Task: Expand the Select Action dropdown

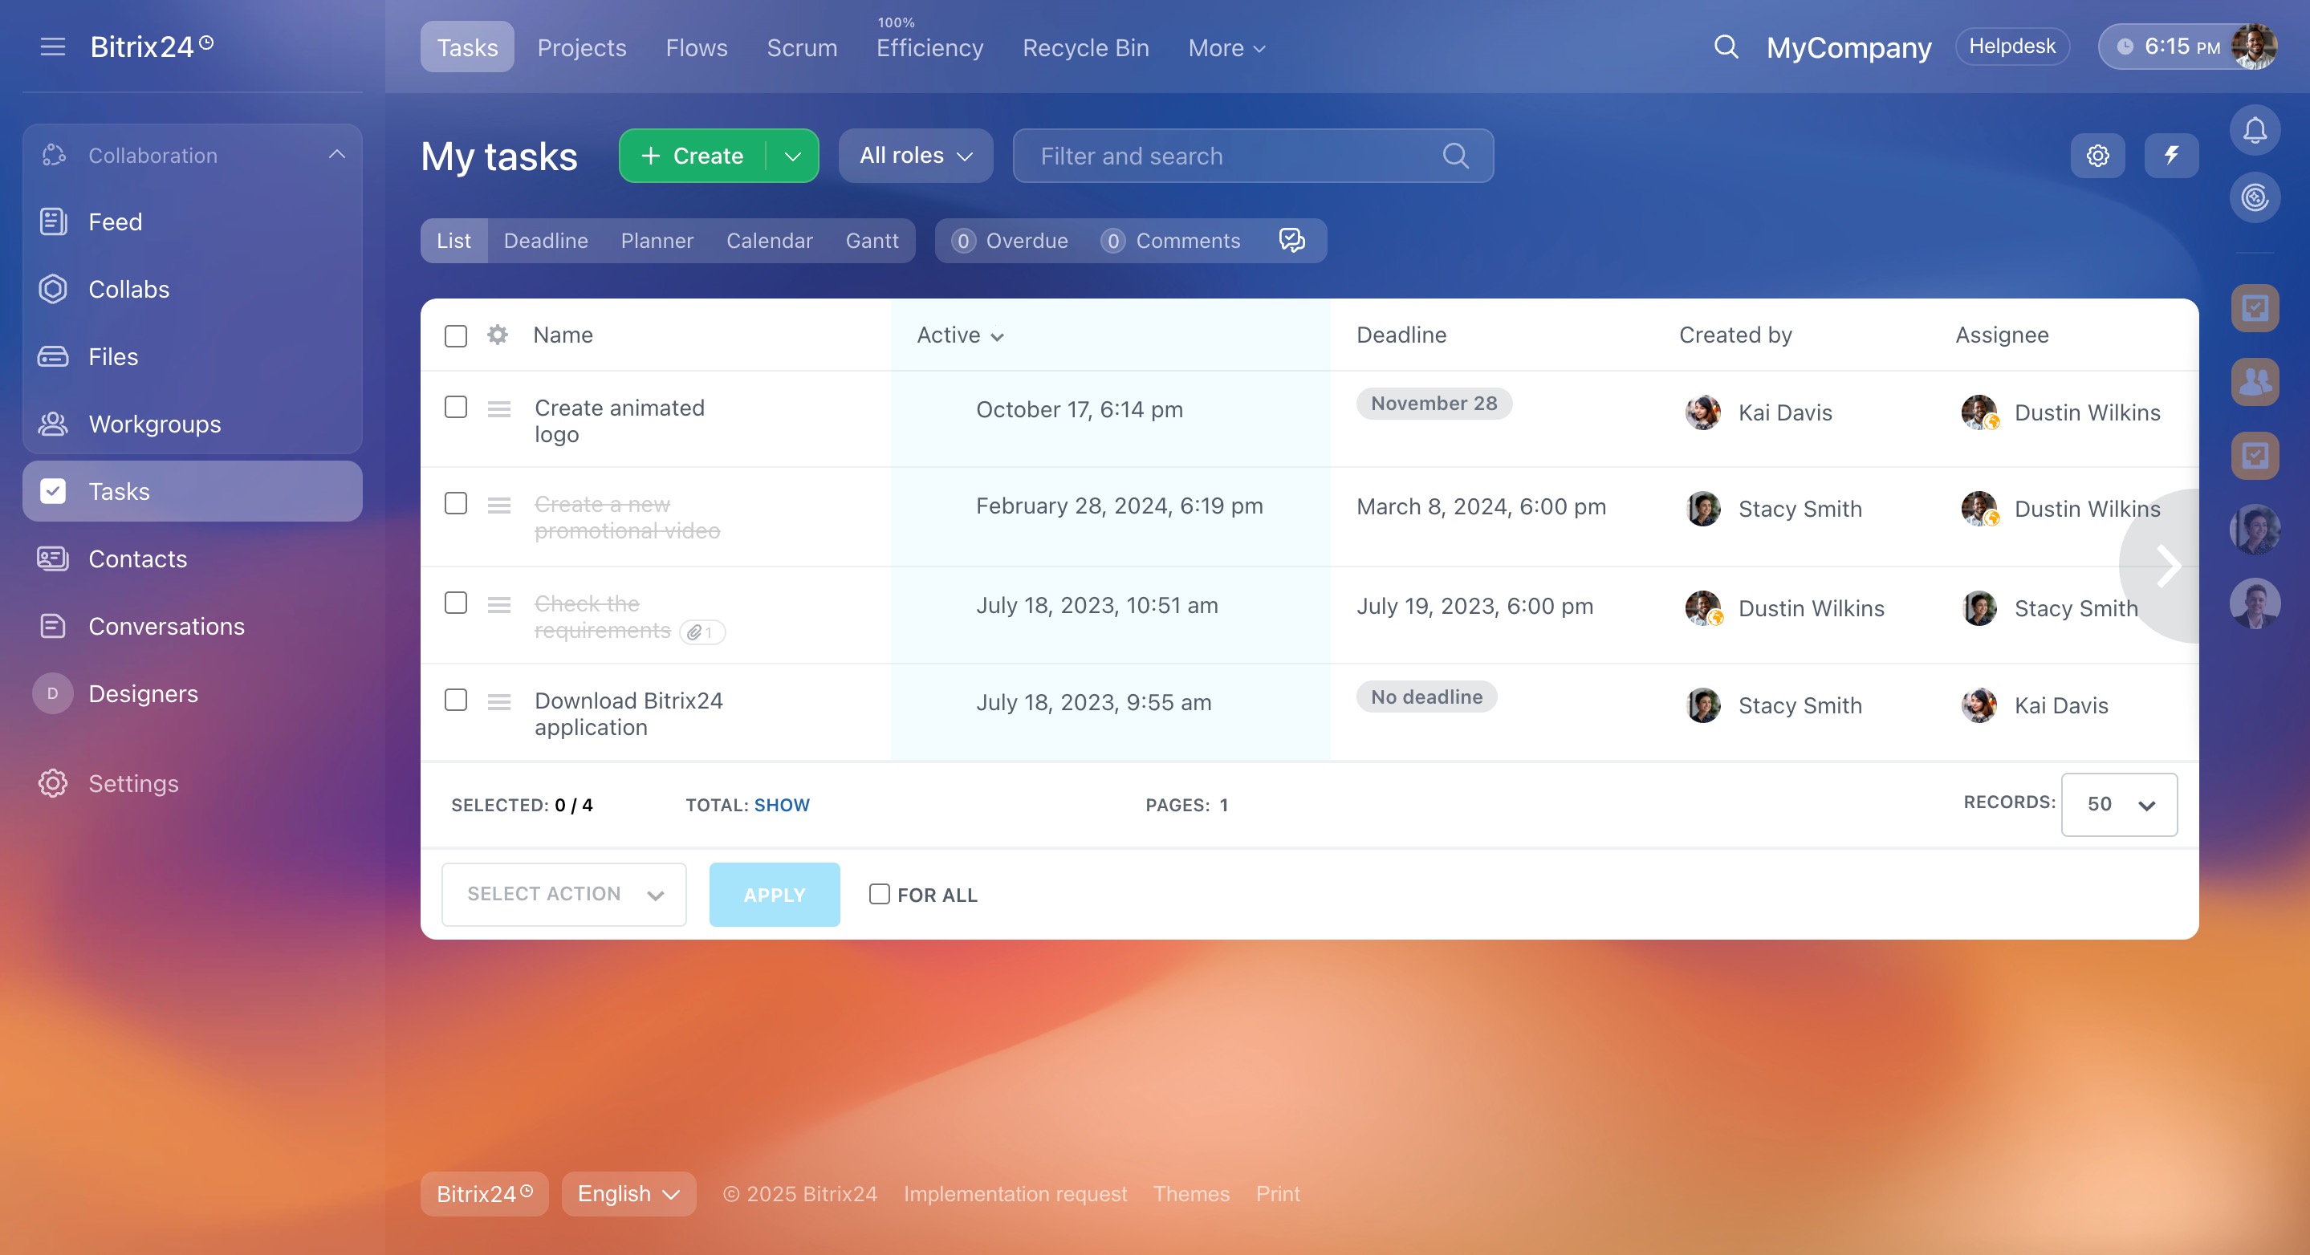Action: tap(564, 894)
